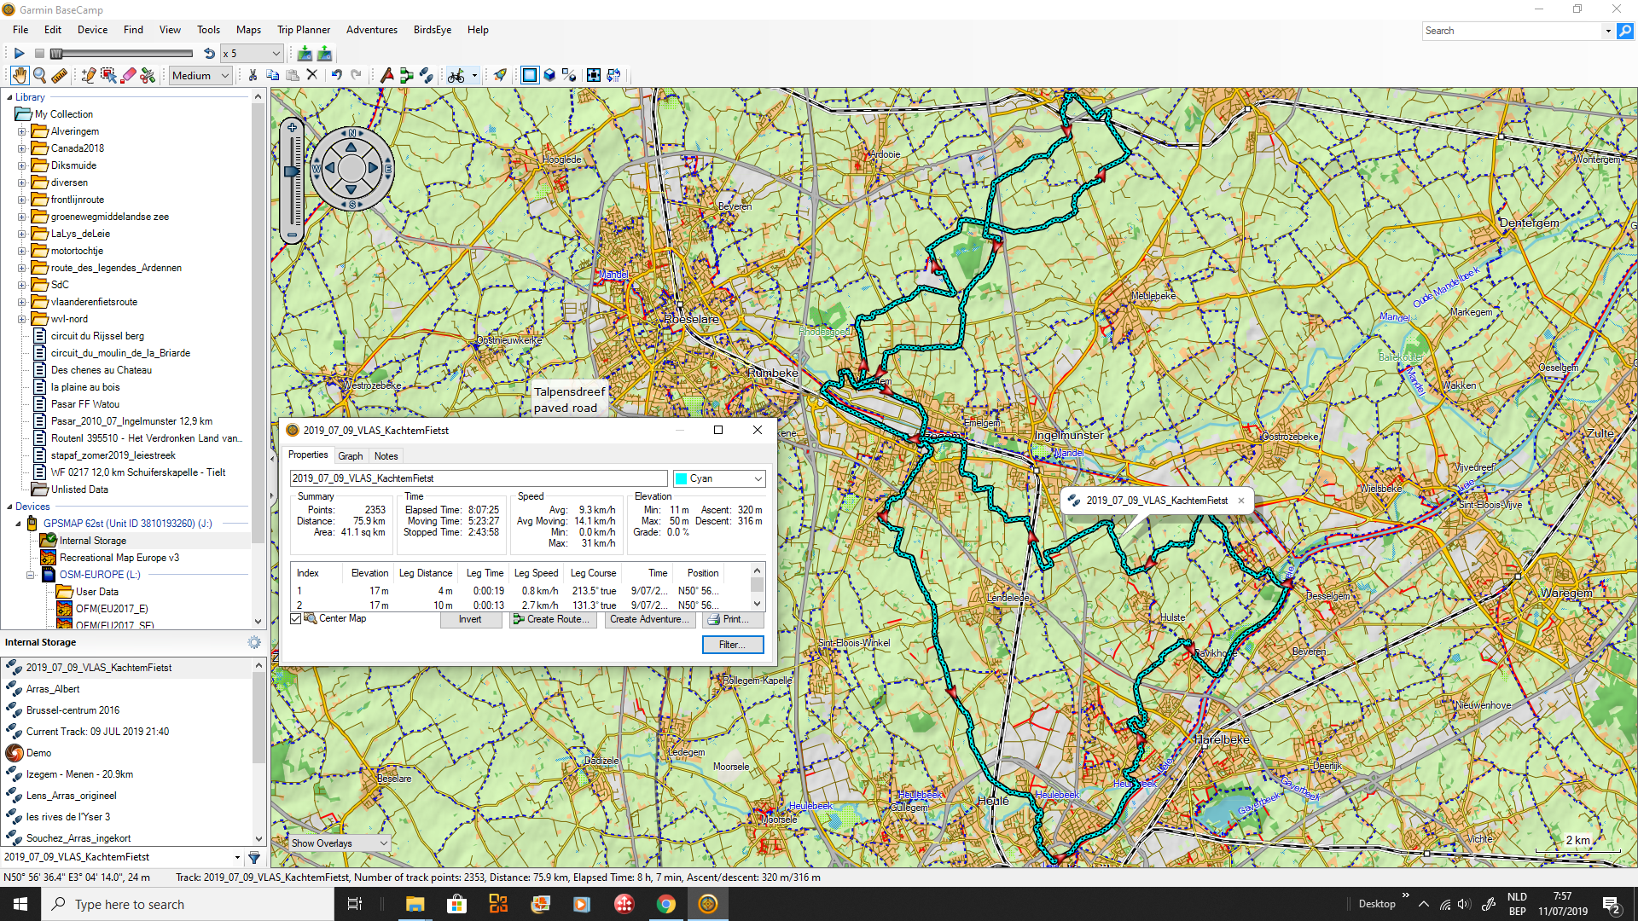The width and height of the screenshot is (1638, 921).
Task: Expand the vlaanderenfietsroute folder
Action: tap(22, 302)
